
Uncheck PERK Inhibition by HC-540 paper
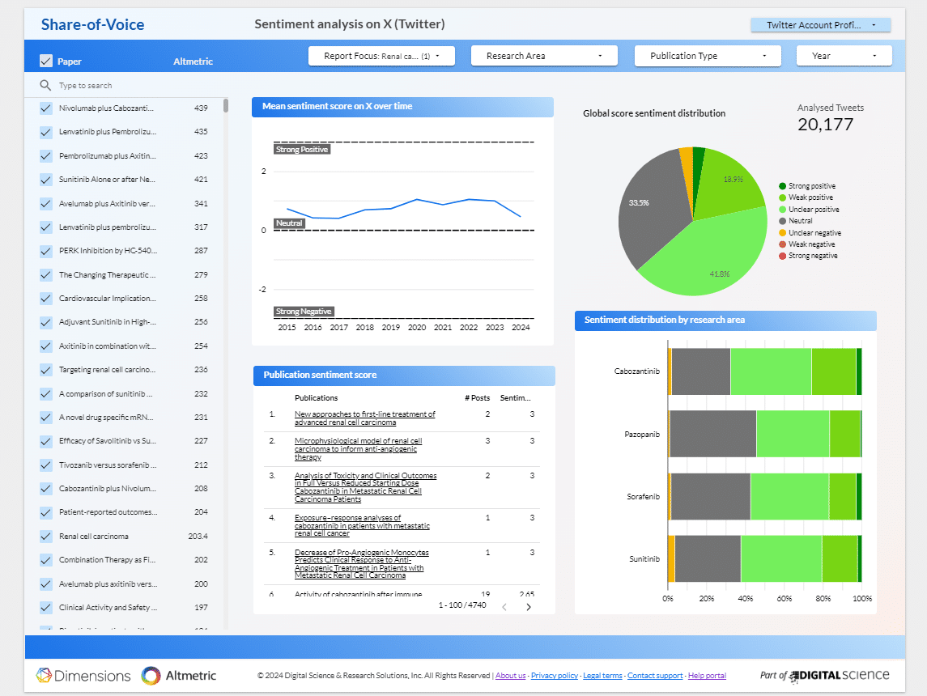coord(46,251)
